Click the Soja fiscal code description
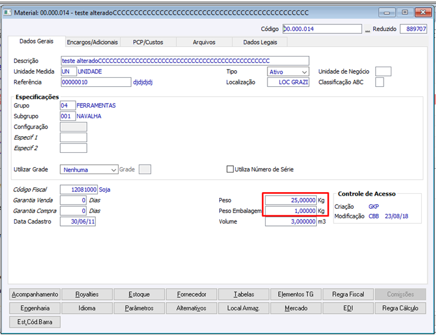Image resolution: width=436 pixels, height=336 pixels. [x=105, y=190]
